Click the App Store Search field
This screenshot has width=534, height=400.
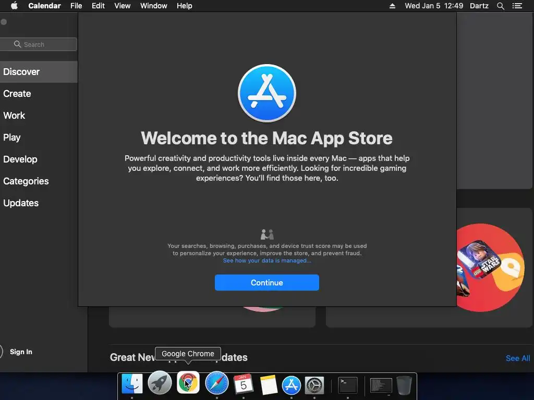[x=38, y=44]
